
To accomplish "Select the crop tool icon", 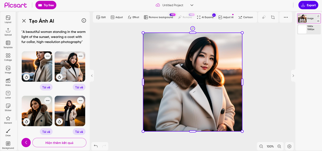I will 273,17.
